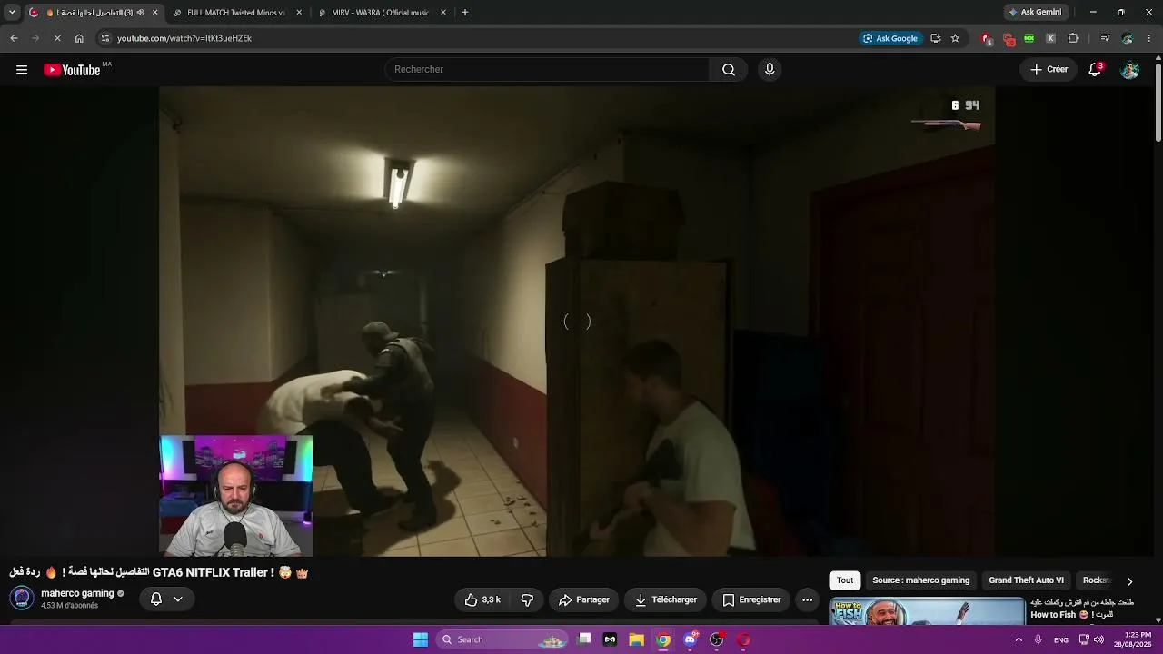
Task: Go to the YouTube home logo
Action: [72, 70]
